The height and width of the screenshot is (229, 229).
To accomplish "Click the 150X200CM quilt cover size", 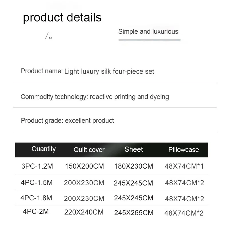I will click(85, 166).
